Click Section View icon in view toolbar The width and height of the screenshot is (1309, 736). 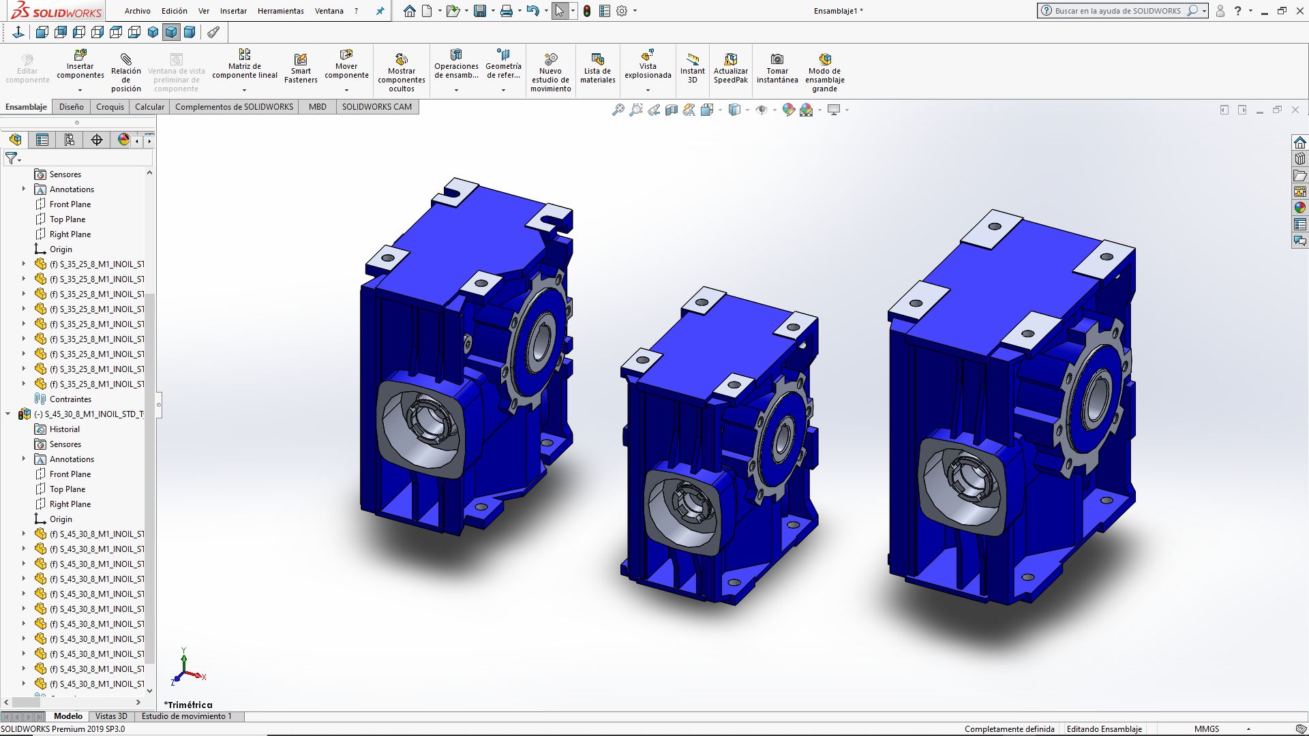point(671,110)
